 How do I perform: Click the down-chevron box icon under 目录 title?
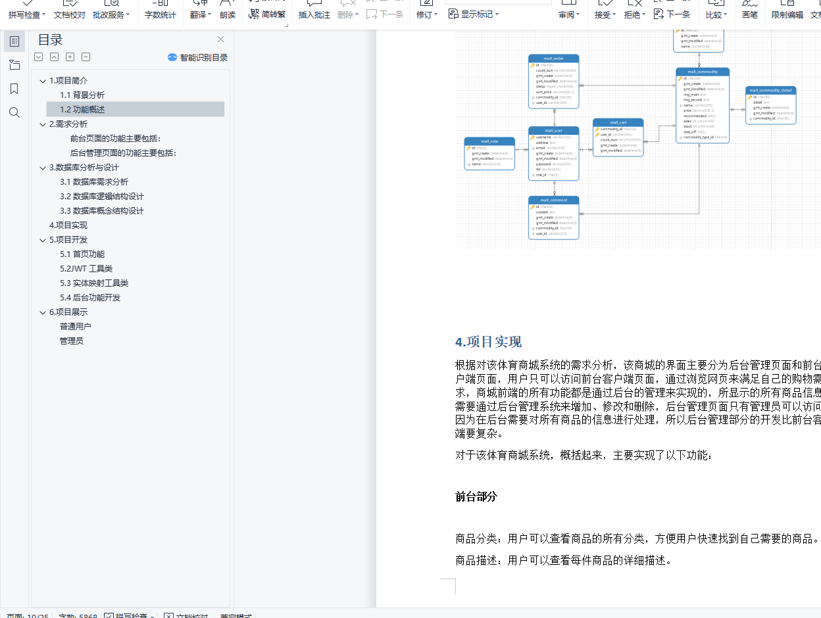click(39, 57)
